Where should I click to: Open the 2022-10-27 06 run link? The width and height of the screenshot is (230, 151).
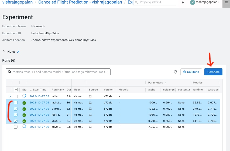[39, 127]
